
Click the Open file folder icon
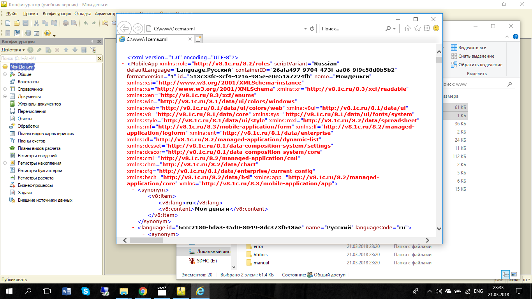tap(17, 23)
